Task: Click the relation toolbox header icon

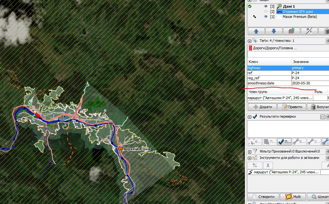Action: point(255,158)
